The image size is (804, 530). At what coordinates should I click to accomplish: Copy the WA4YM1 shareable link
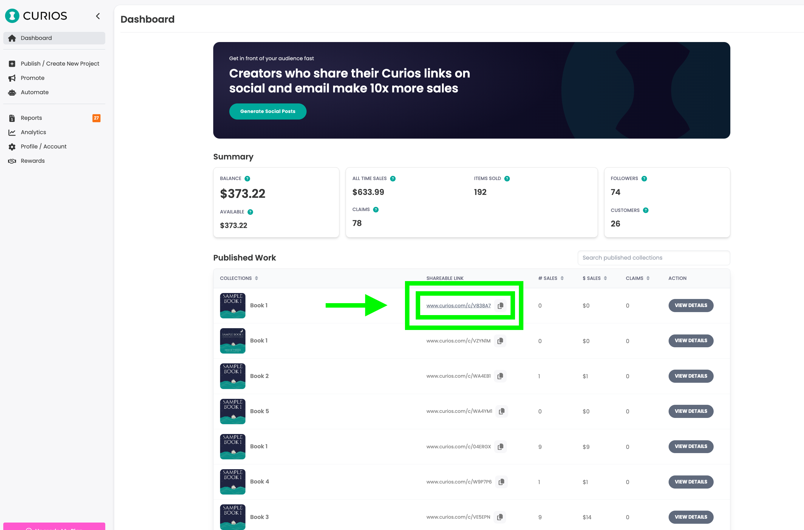[502, 411]
